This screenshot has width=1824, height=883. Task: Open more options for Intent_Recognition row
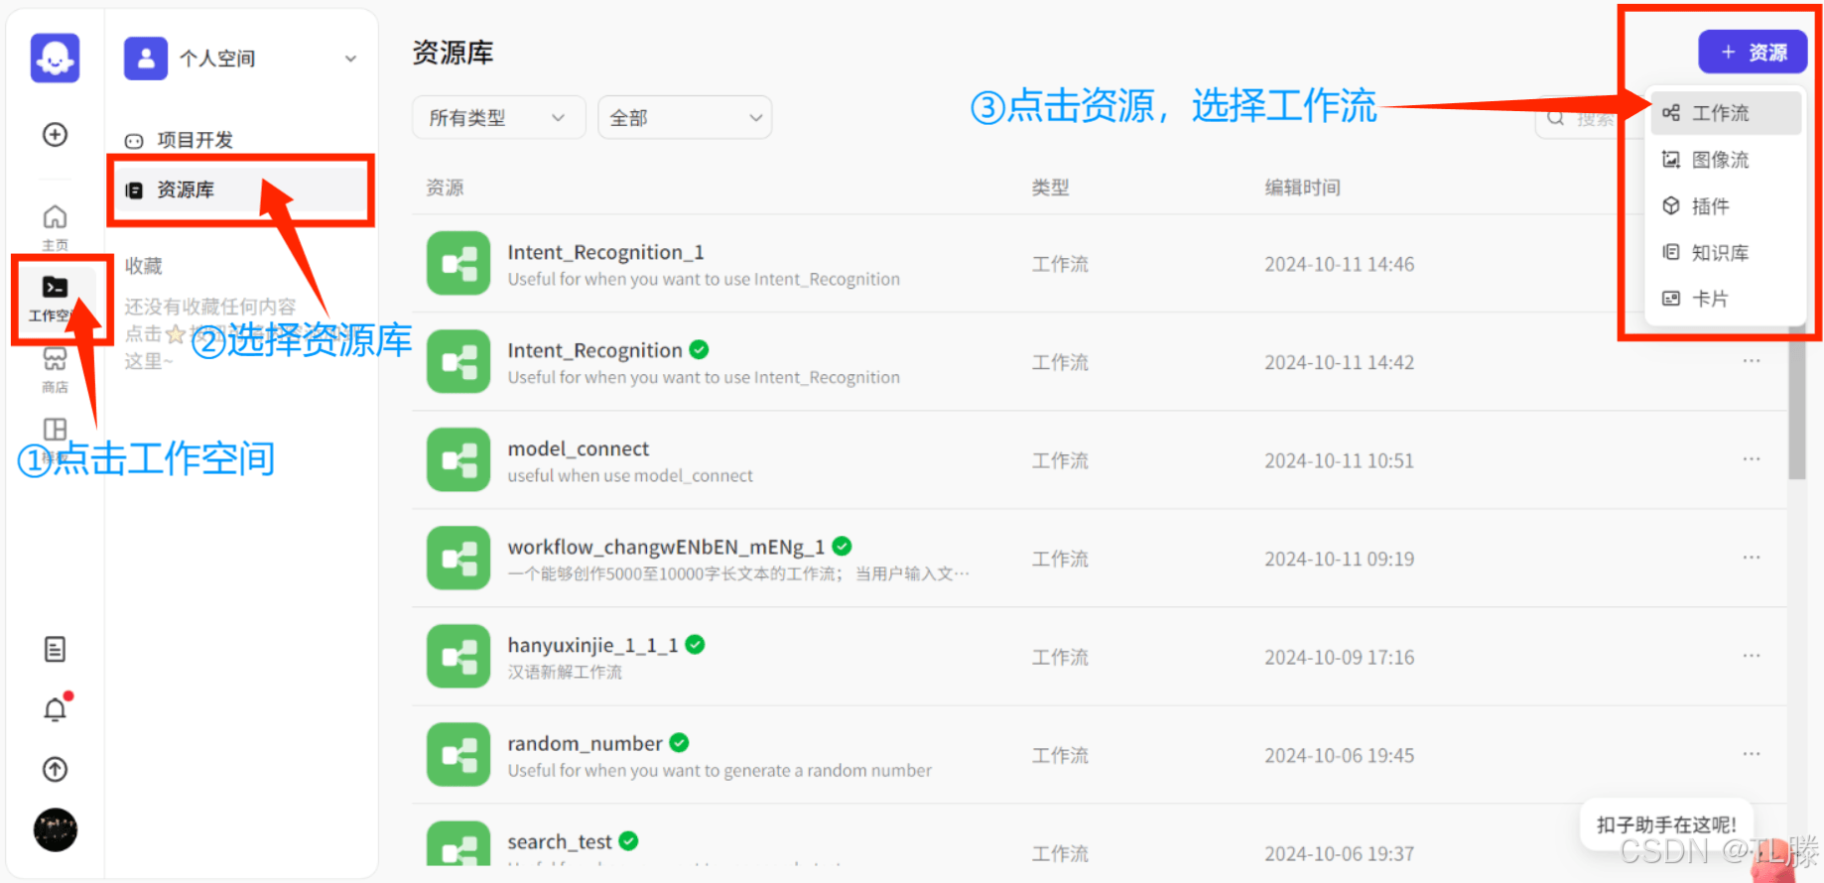point(1752,360)
